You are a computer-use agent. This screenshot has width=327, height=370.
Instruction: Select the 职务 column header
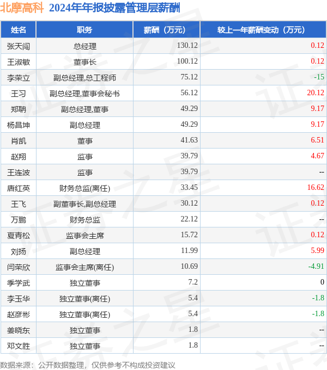click(84, 30)
